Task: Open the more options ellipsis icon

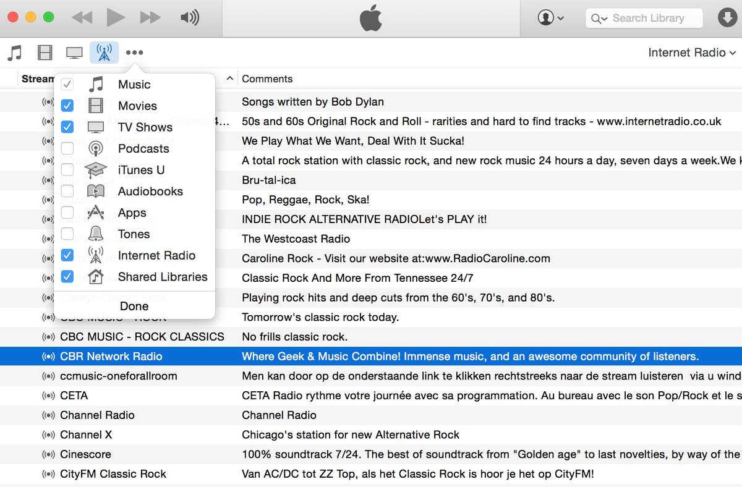Action: (134, 53)
